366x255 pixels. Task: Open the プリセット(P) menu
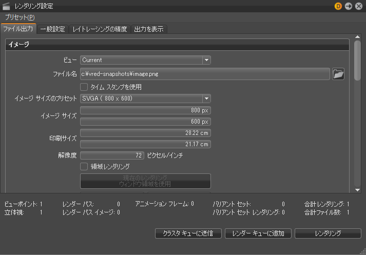(20, 17)
